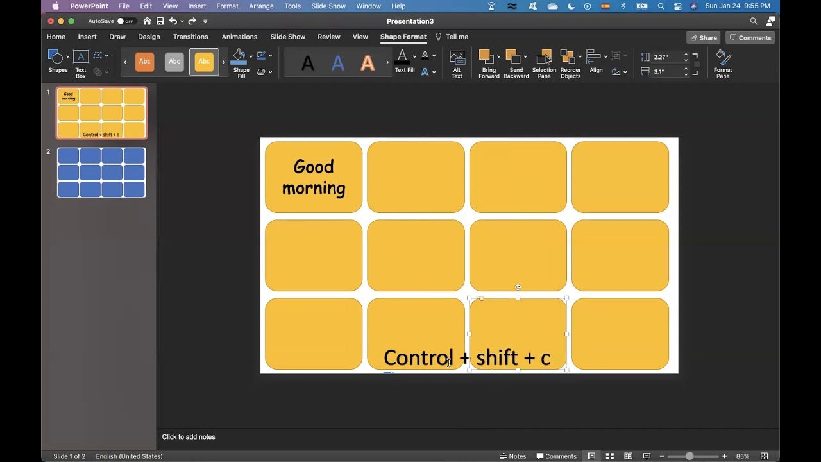Switch to Slide Sorter view
This screenshot has width=821, height=462.
click(610, 456)
